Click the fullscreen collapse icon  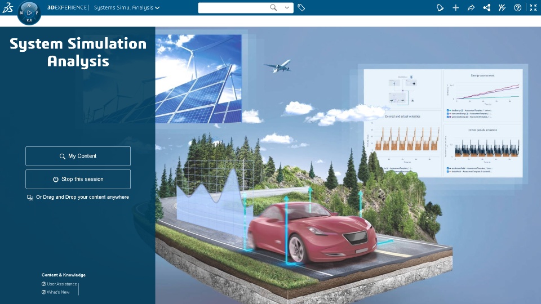[x=533, y=7]
